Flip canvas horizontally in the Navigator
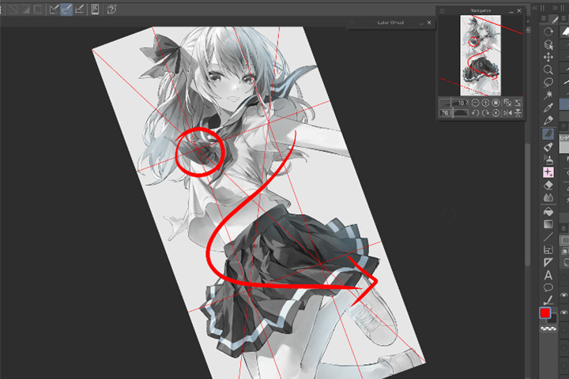The height and width of the screenshot is (379, 569). pos(507,113)
